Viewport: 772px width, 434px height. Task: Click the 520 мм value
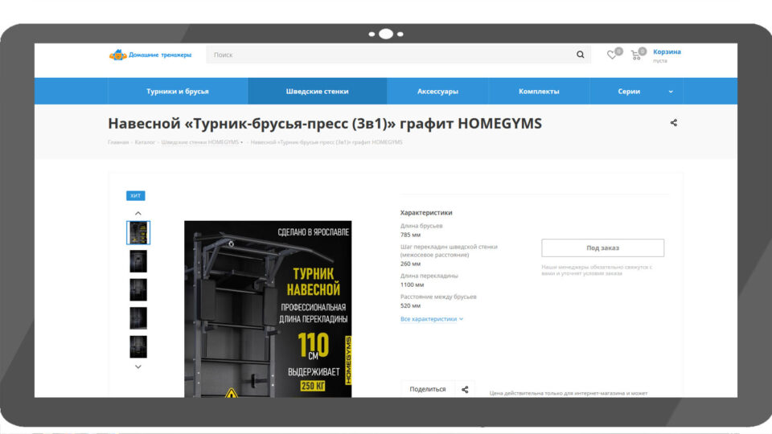[411, 305]
